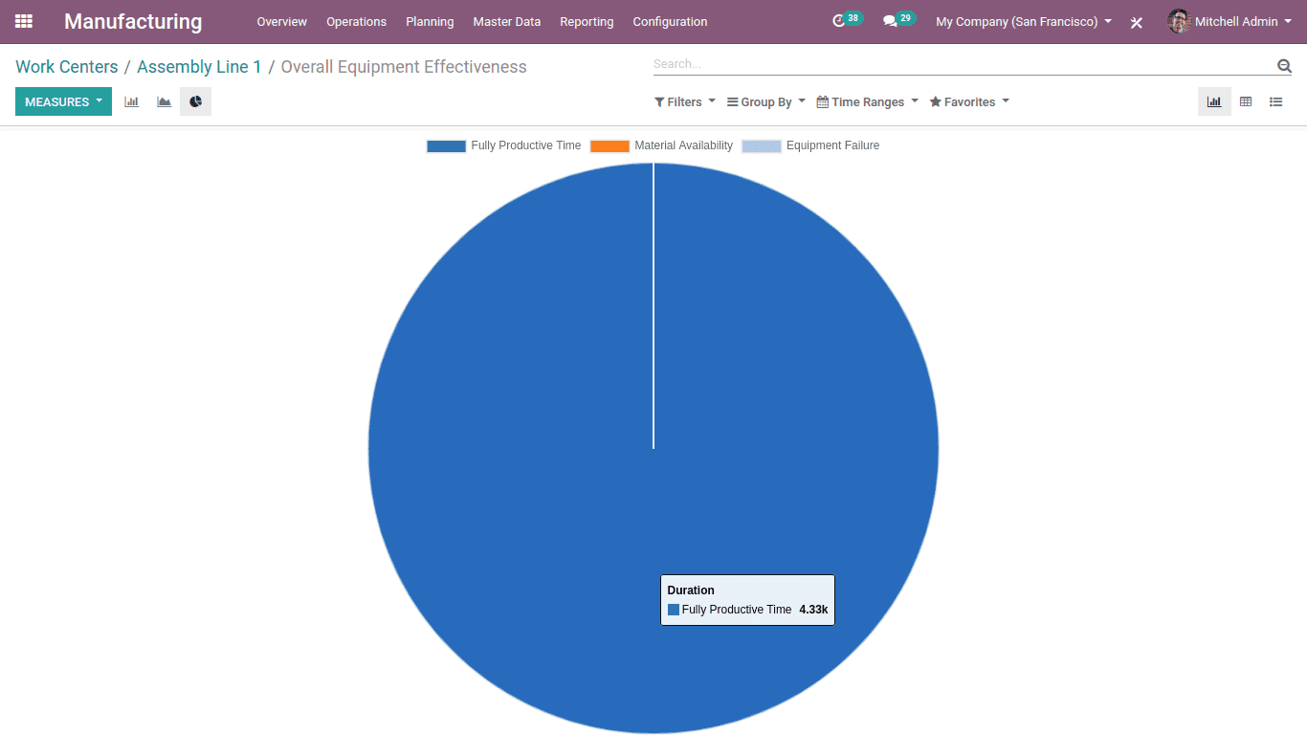This screenshot has height=735, width=1307.
Task: Toggle Equipment Failure legend swatch
Action: tap(762, 145)
